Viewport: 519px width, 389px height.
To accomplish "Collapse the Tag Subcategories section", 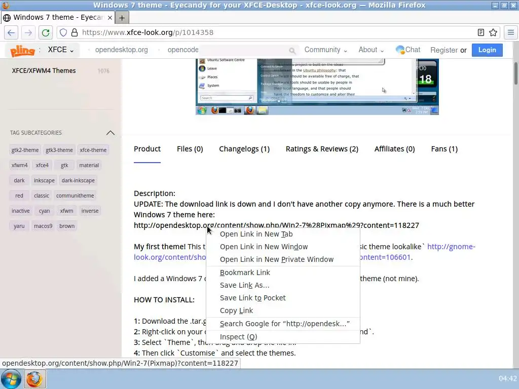I will coord(110,133).
